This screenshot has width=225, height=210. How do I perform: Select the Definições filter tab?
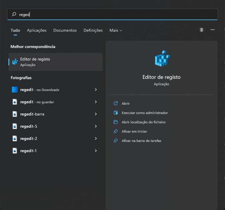pyautogui.click(x=93, y=30)
